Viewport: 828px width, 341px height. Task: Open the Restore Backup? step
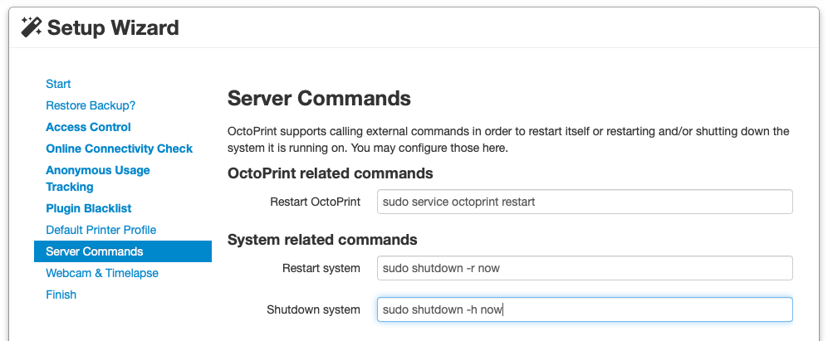click(x=91, y=105)
